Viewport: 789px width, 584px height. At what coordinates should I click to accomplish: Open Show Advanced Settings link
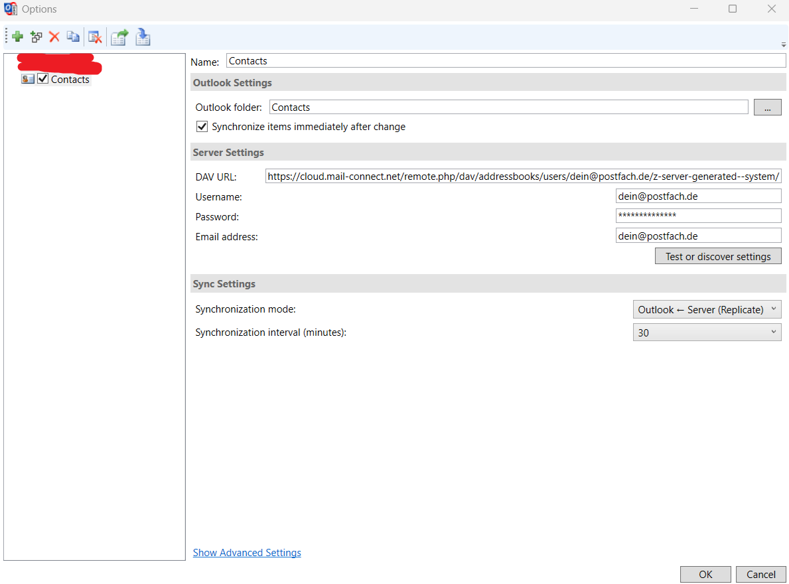(247, 553)
